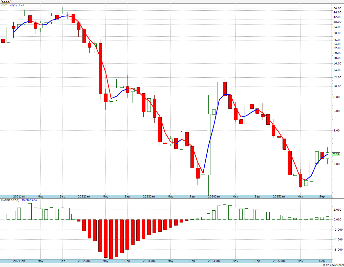
Task: Click the (CCCC) chart title
Action: pos(6,2)
